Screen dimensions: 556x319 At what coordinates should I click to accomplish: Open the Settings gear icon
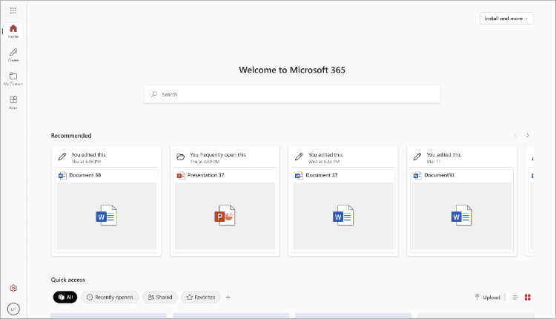click(13, 288)
